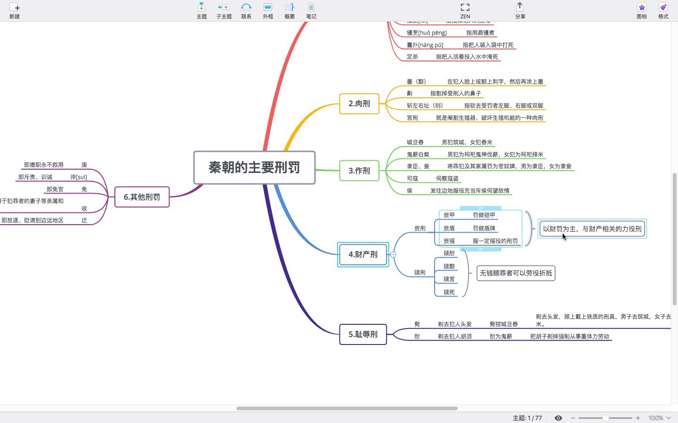Image resolution: width=678 pixels, height=423 pixels.
Task: Click the 髡钳城旦舂 text
Action: (x=504, y=324)
